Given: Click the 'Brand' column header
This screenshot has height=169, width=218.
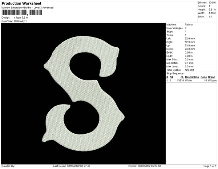Looking at the screenshot, I should click(x=211, y=77).
